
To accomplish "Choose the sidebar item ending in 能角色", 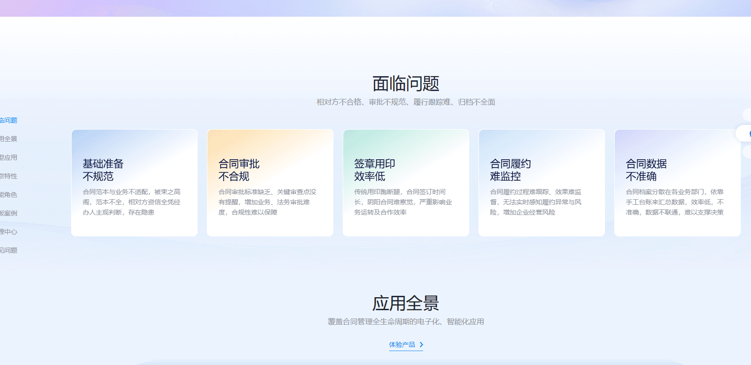I will (x=8, y=195).
